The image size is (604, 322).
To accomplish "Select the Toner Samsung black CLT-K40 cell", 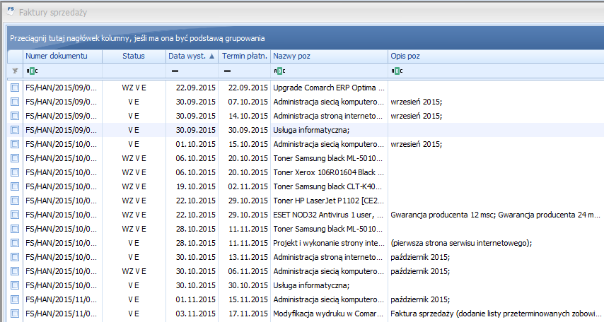I will 329,186.
